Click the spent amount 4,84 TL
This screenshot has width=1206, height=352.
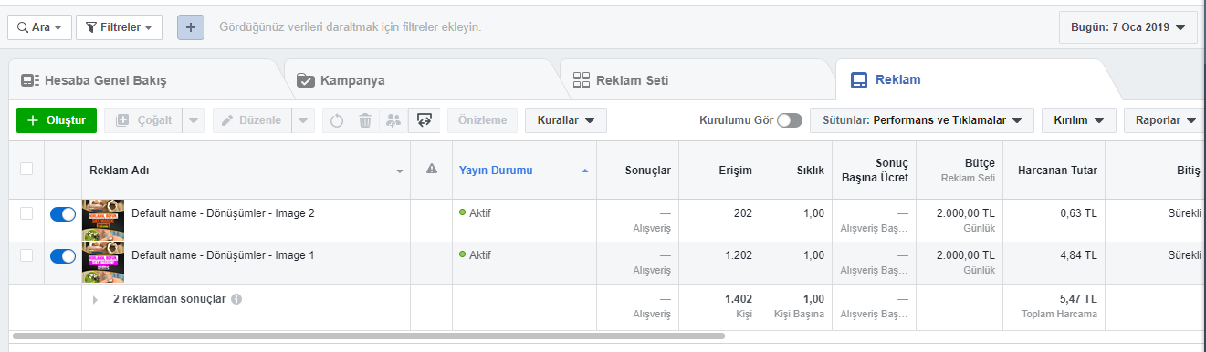tap(1077, 256)
